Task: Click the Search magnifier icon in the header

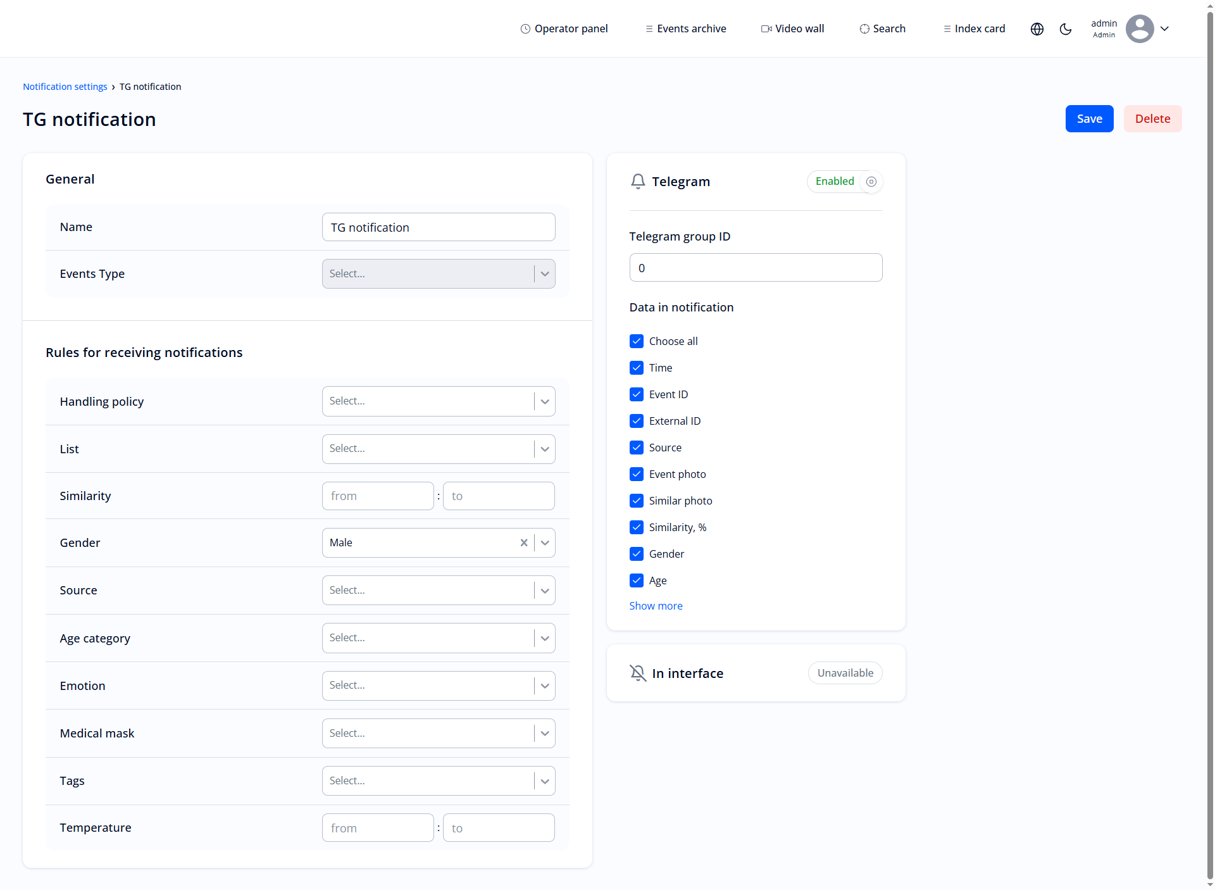Action: pyautogui.click(x=863, y=28)
